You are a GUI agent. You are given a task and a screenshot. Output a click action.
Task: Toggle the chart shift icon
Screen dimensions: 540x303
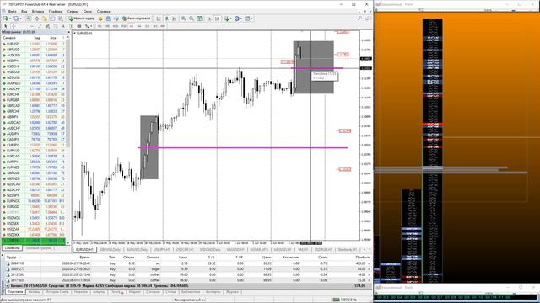pos(218,19)
